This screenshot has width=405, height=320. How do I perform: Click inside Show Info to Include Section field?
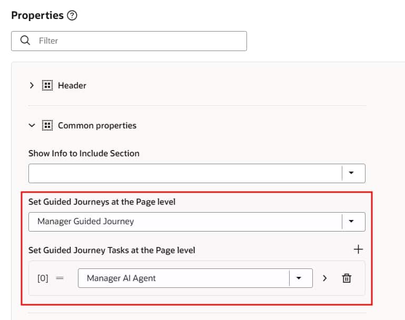[184, 173]
